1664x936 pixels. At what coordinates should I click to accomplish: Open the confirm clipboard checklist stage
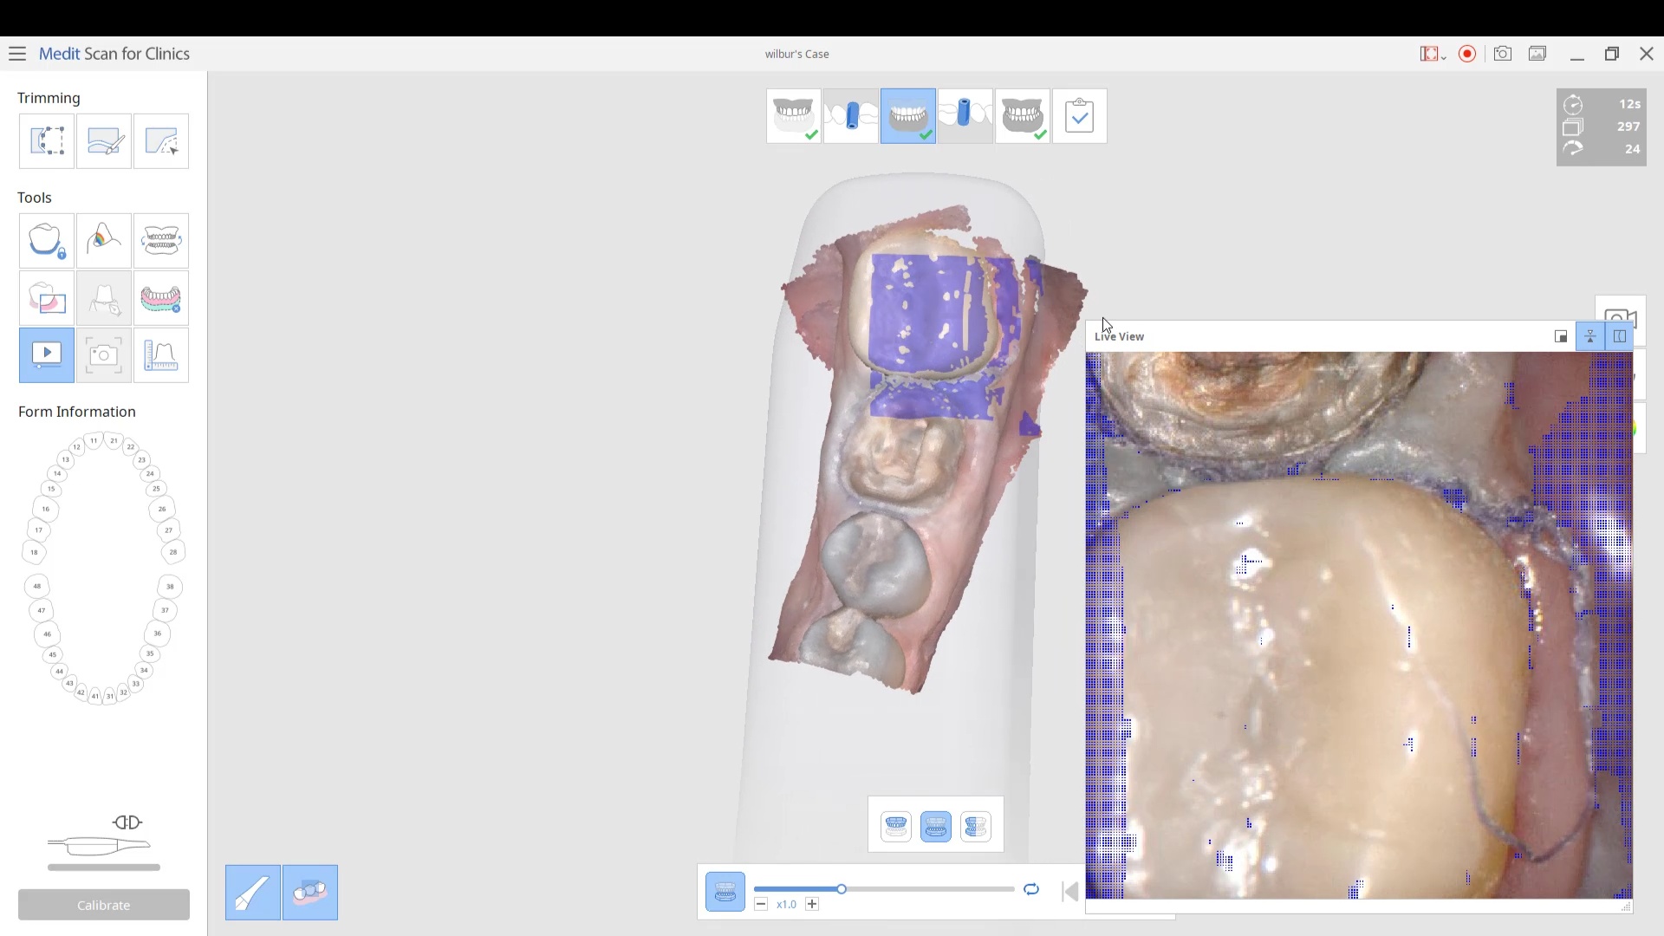1080,116
